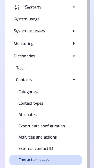Collapse the Dictionaries arrow
This screenshot has height=168, width=94.
click(74, 56)
